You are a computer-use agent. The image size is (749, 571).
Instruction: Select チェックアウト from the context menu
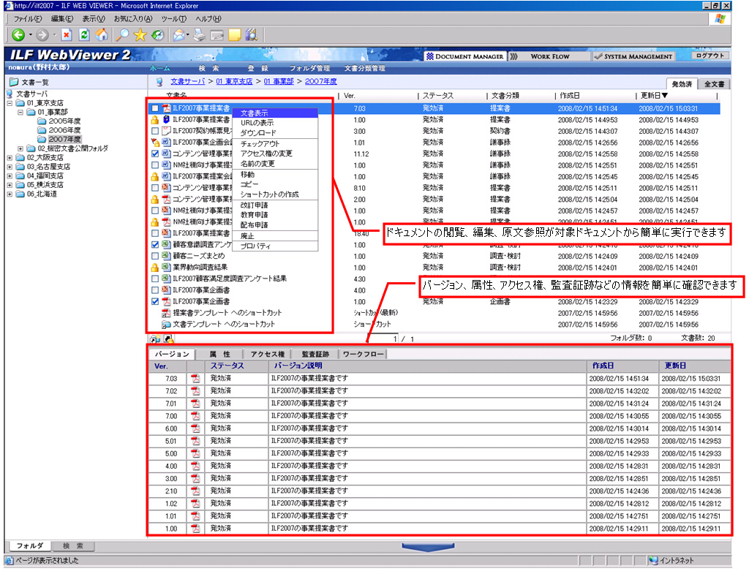click(259, 144)
